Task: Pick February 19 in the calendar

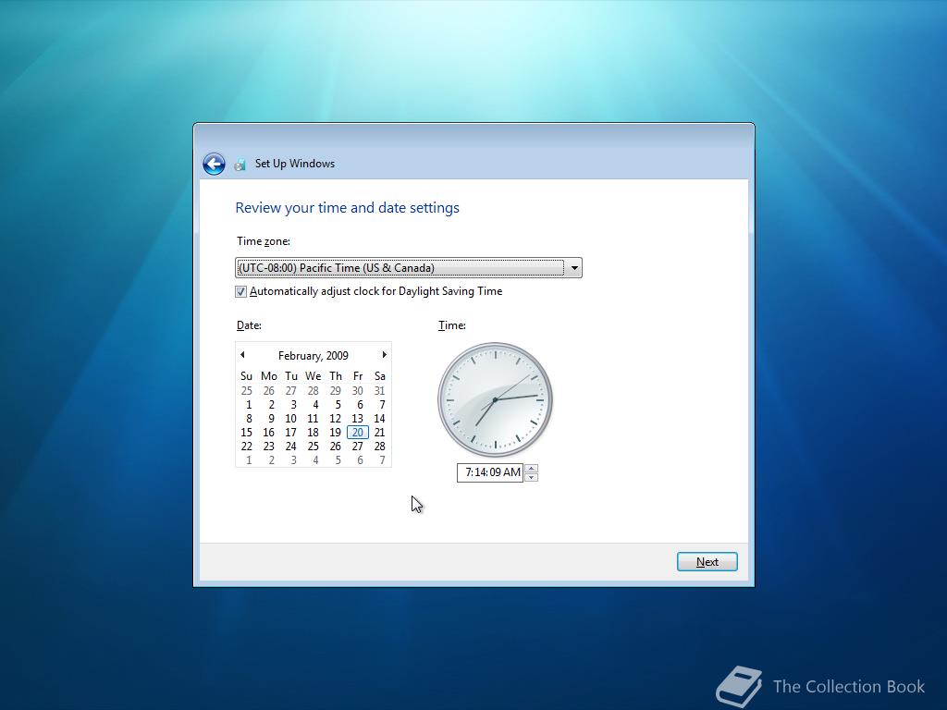Action: [335, 433]
